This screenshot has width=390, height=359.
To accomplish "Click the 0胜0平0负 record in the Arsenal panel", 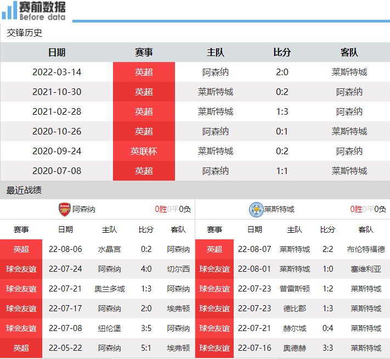I will tap(173, 209).
